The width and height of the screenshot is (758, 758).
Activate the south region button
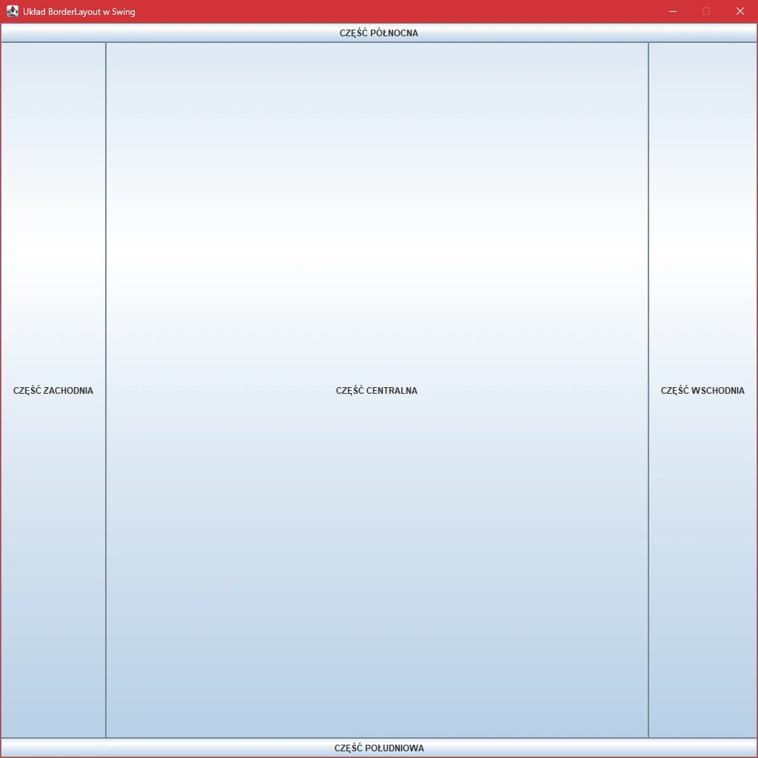pos(379,748)
